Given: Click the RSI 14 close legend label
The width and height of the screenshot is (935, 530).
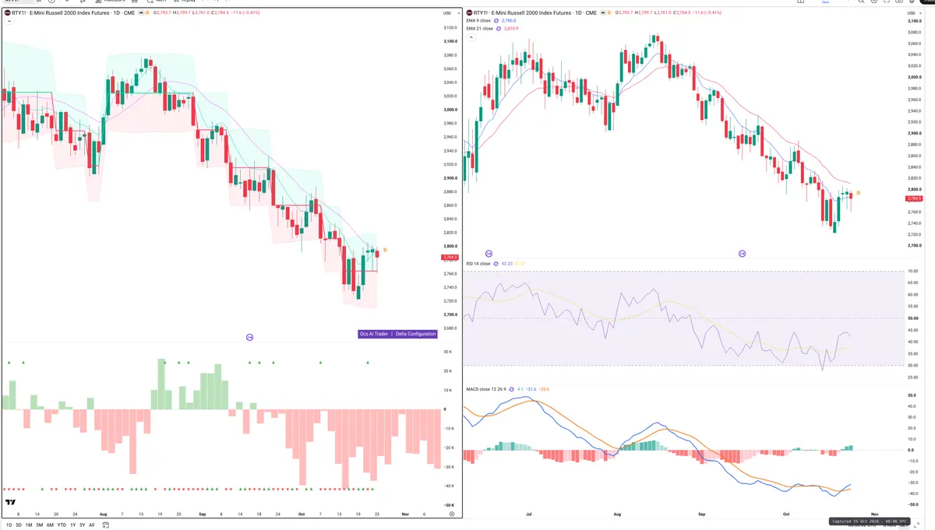Looking at the screenshot, I should click(x=478, y=264).
